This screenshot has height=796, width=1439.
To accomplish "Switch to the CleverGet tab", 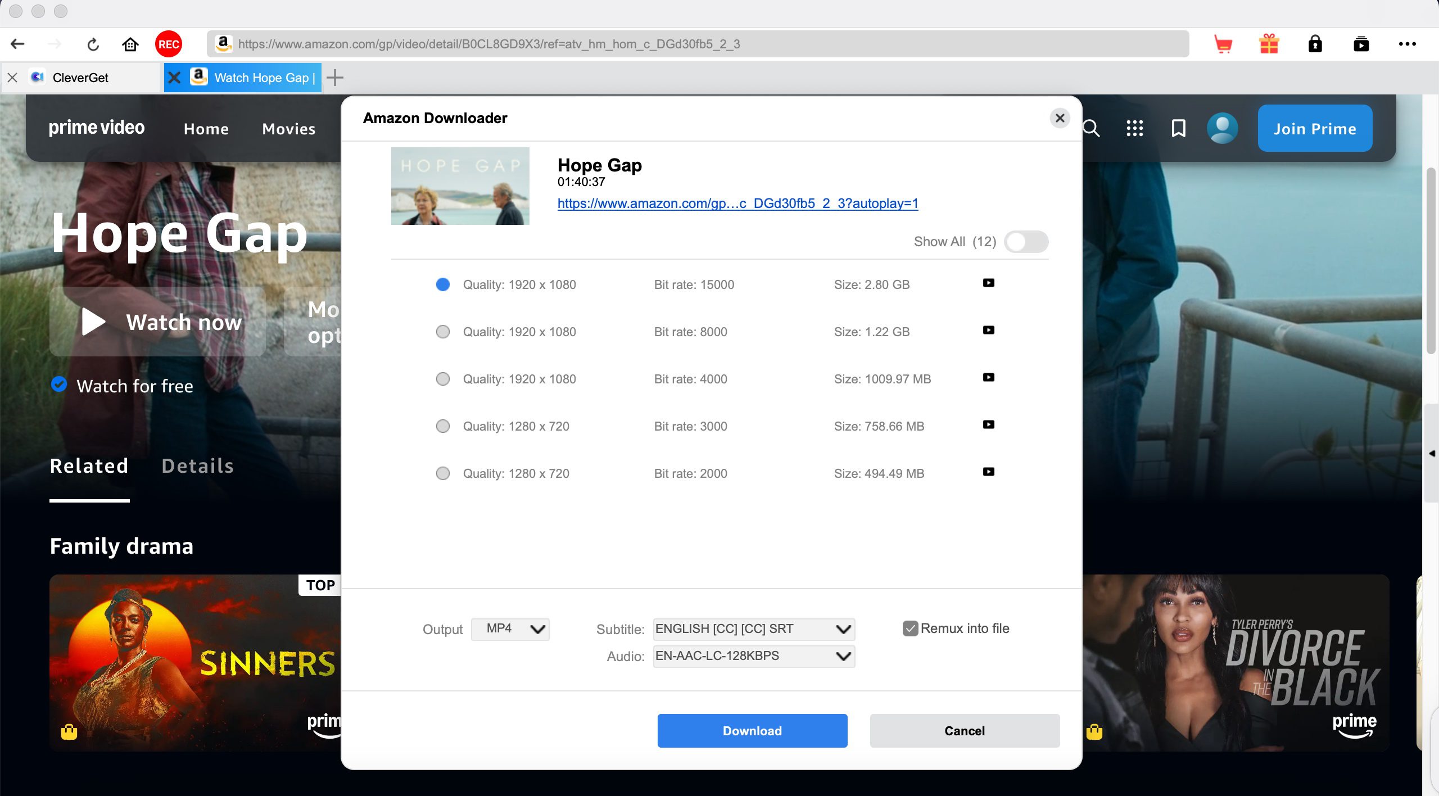I will 80,78.
